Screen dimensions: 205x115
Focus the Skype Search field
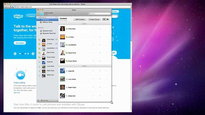pos(99,14)
